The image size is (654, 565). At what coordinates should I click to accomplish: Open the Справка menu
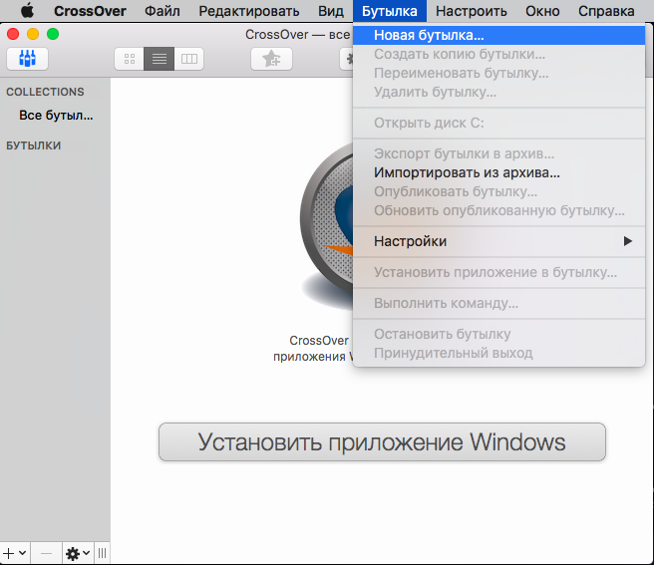tap(606, 11)
